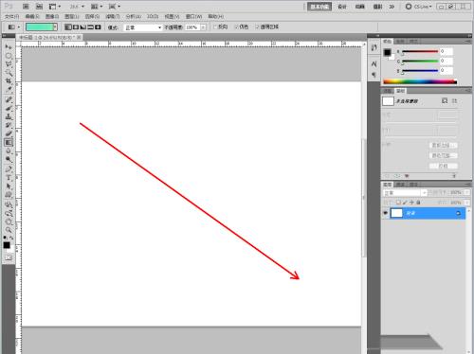The height and width of the screenshot is (354, 474).
Task: Select the Gradient tool in toolbox
Action: pyautogui.click(x=9, y=142)
